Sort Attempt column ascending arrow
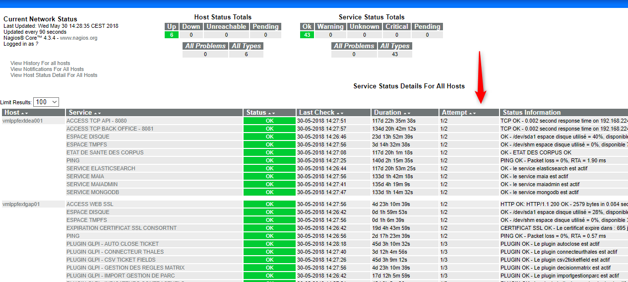 tap(471, 113)
